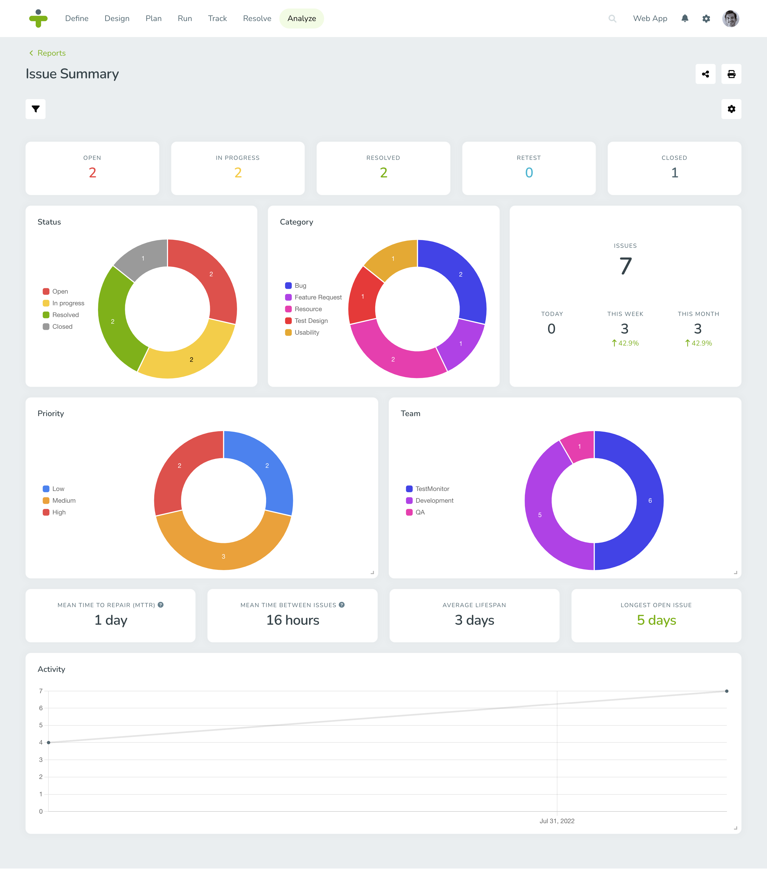Click the Open issues count card
The width and height of the screenshot is (767, 869).
(92, 168)
